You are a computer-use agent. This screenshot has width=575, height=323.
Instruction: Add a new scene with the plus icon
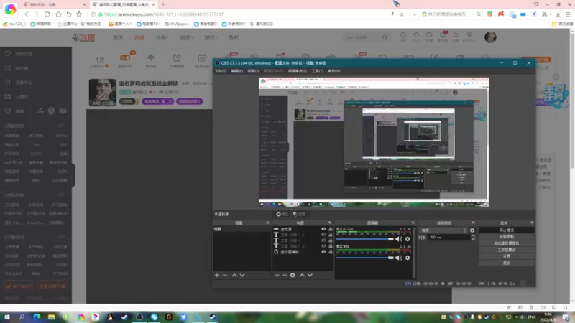point(217,275)
